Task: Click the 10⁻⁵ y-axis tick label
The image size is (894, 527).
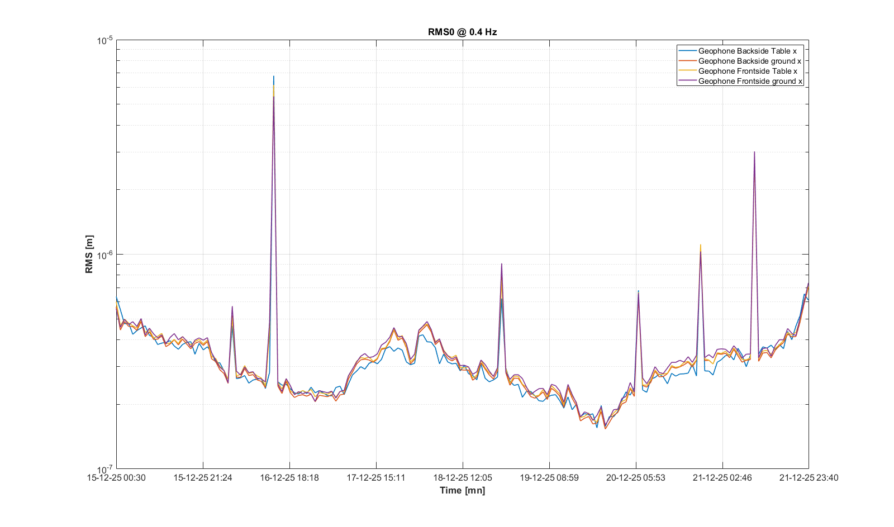Action: (105, 40)
